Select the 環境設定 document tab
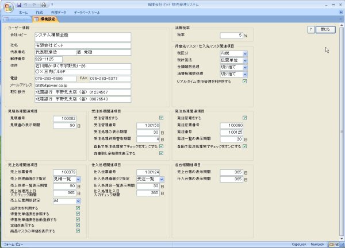Screen dimensions: 345x248 [x=45, y=20]
